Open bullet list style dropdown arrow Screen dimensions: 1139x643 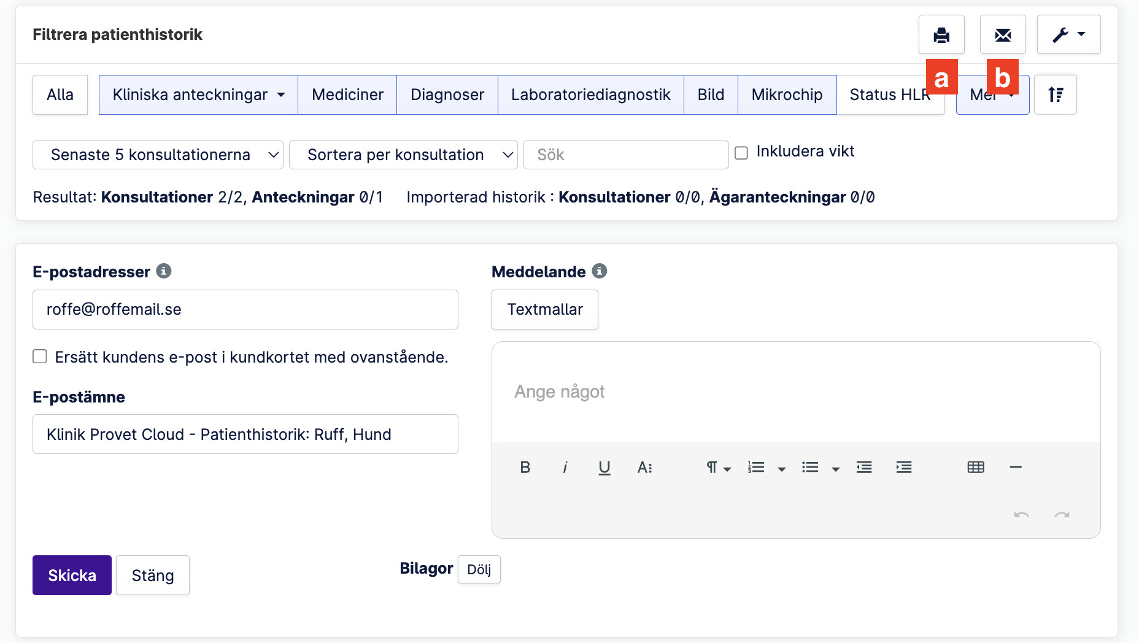point(836,469)
